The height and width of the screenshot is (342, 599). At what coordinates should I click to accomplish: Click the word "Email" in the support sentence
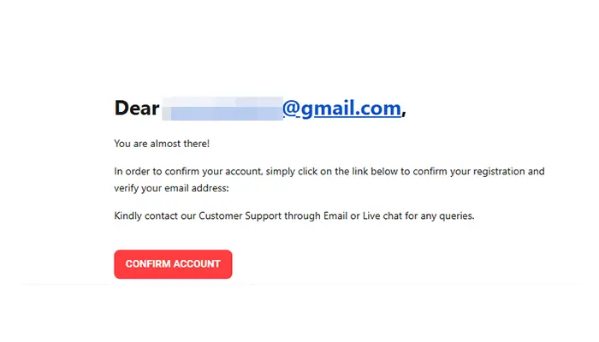point(335,216)
